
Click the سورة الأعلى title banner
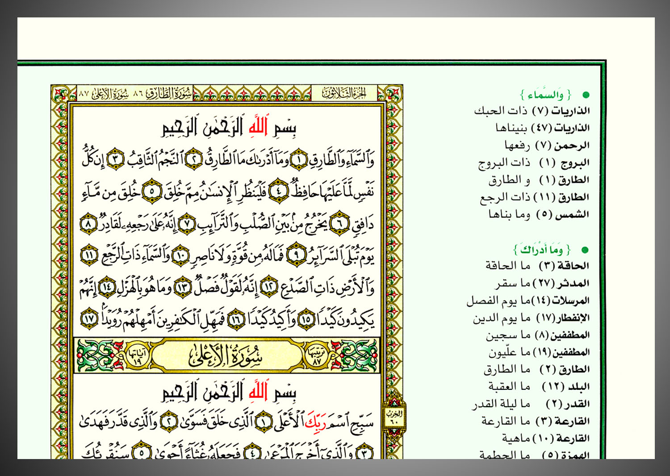(x=226, y=356)
